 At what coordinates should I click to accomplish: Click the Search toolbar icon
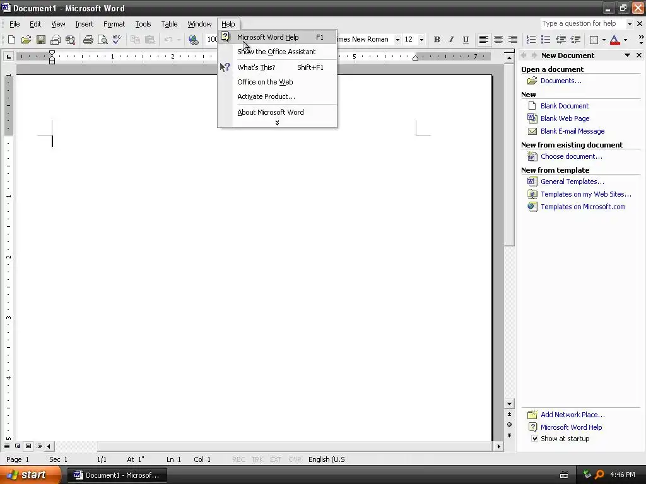[70, 40]
